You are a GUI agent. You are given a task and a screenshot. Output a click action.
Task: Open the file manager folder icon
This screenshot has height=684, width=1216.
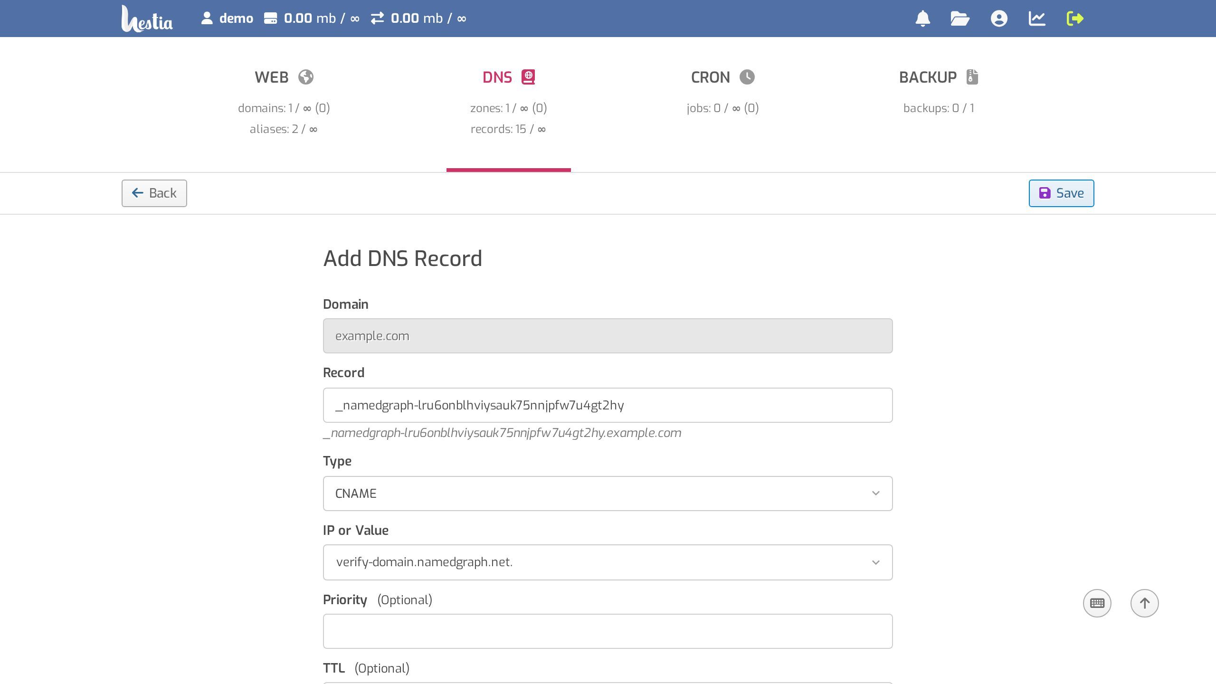pyautogui.click(x=960, y=19)
